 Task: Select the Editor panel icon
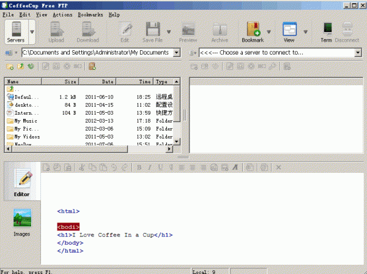pyautogui.click(x=22, y=182)
